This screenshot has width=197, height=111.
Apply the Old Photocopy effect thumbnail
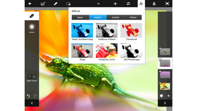[131, 51]
